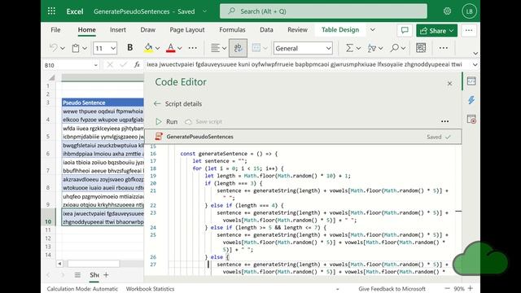This screenshot has height=293, width=521.
Task: Click the select-all corner of the grid
Action: click(51, 78)
